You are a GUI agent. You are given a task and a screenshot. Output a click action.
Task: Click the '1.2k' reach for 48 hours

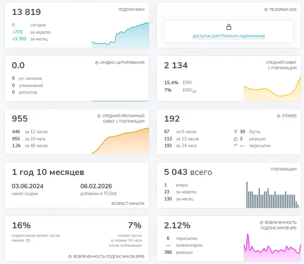click(x=16, y=146)
